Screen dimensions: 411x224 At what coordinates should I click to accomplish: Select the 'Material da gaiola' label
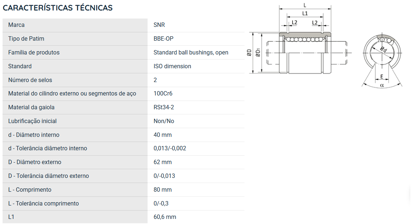click(31, 107)
